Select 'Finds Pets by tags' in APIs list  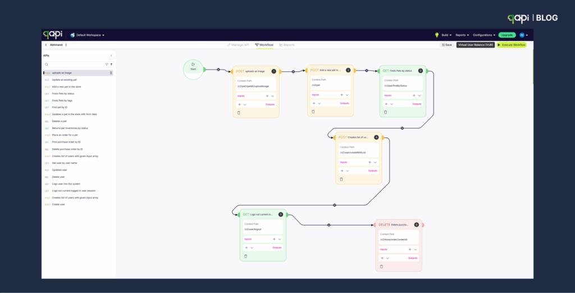(62, 100)
